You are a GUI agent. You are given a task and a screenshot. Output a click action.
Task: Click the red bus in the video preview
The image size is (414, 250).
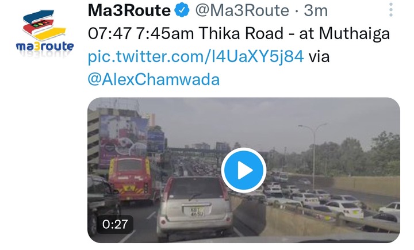tap(131, 179)
